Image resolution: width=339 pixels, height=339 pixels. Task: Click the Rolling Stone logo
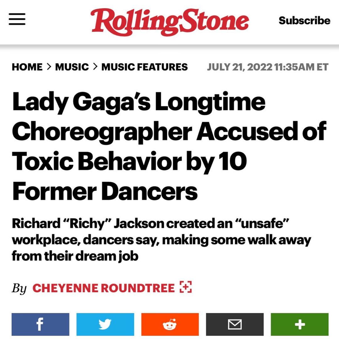pyautogui.click(x=170, y=21)
